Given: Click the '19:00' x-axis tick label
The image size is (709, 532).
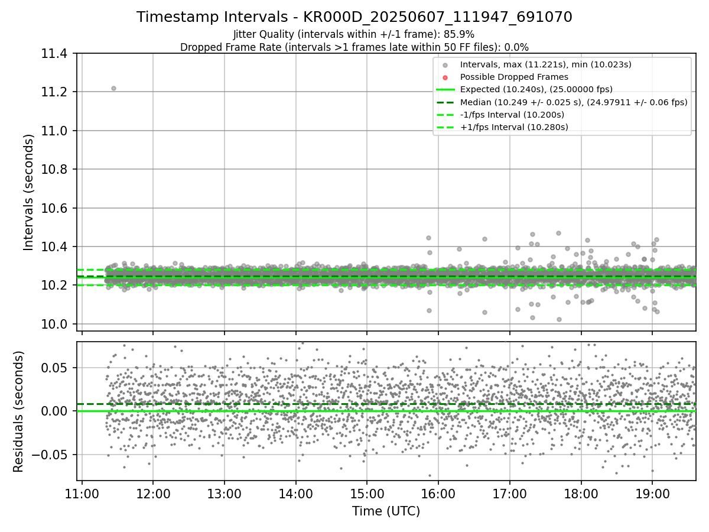Looking at the screenshot, I should tap(652, 493).
